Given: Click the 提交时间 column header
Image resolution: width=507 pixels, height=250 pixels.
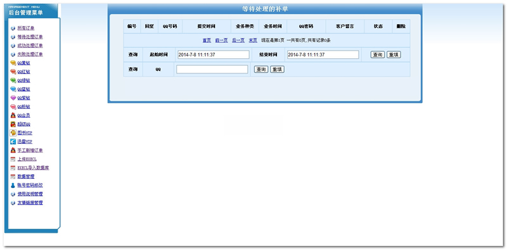Looking at the screenshot, I should click(207, 26).
